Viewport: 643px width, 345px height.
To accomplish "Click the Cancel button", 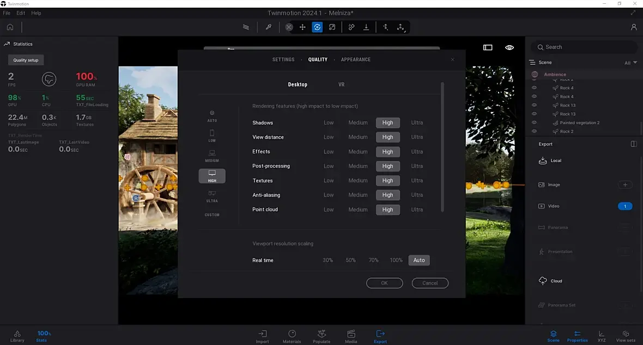I will point(430,283).
